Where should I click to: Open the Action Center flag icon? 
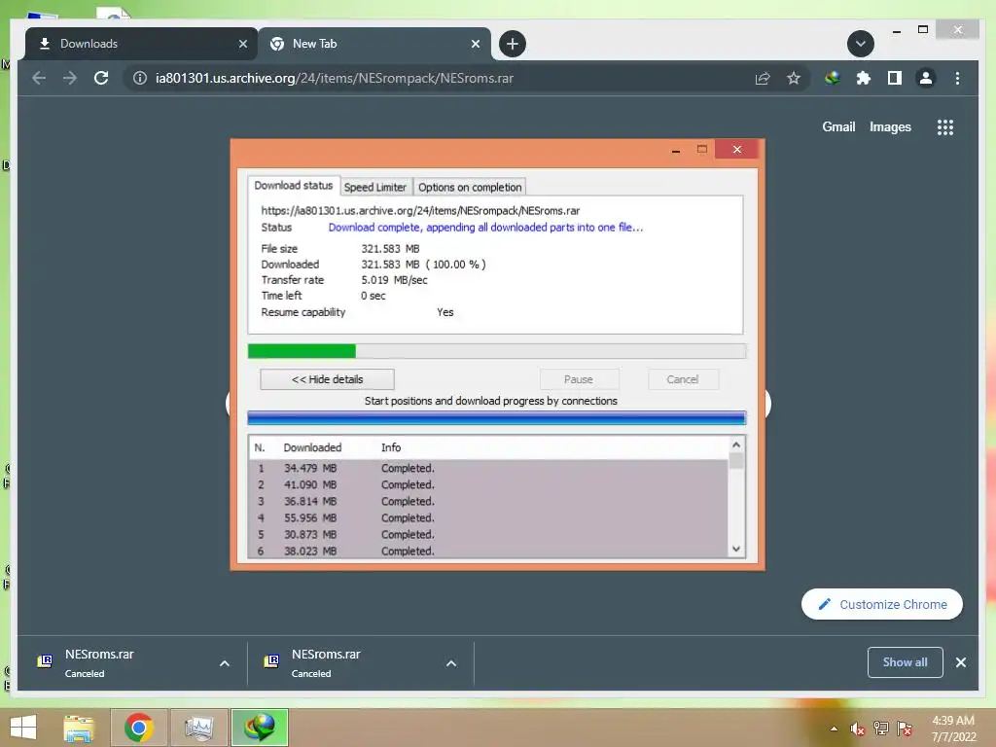pyautogui.click(x=905, y=729)
